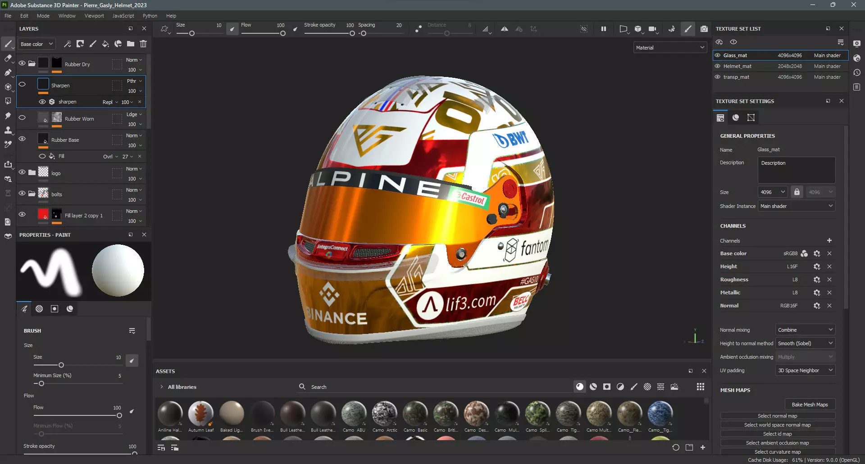865x464 pixels.
Task: Hide the logo folder layer
Action: [22, 172]
